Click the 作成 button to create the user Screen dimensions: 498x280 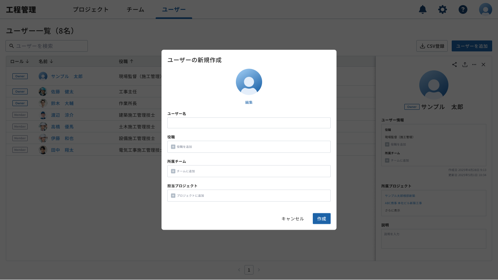pyautogui.click(x=322, y=218)
